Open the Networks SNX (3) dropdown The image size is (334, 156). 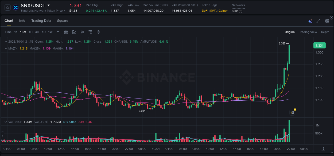coord(237,11)
